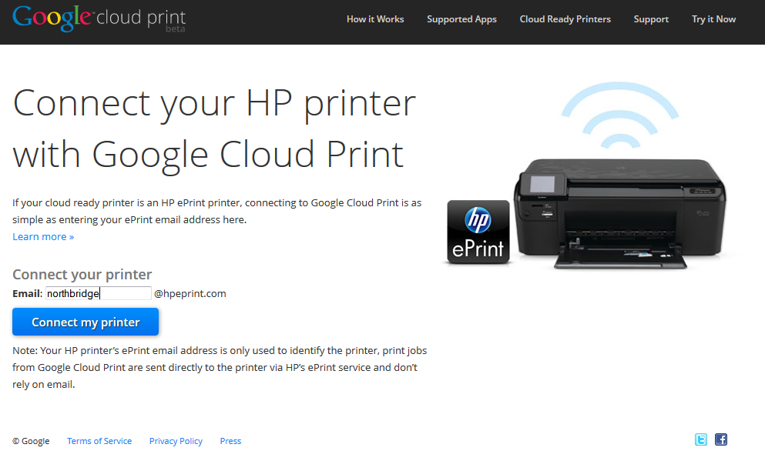Open the Press link in footer
Screen dimensions: 765x471
(230, 441)
